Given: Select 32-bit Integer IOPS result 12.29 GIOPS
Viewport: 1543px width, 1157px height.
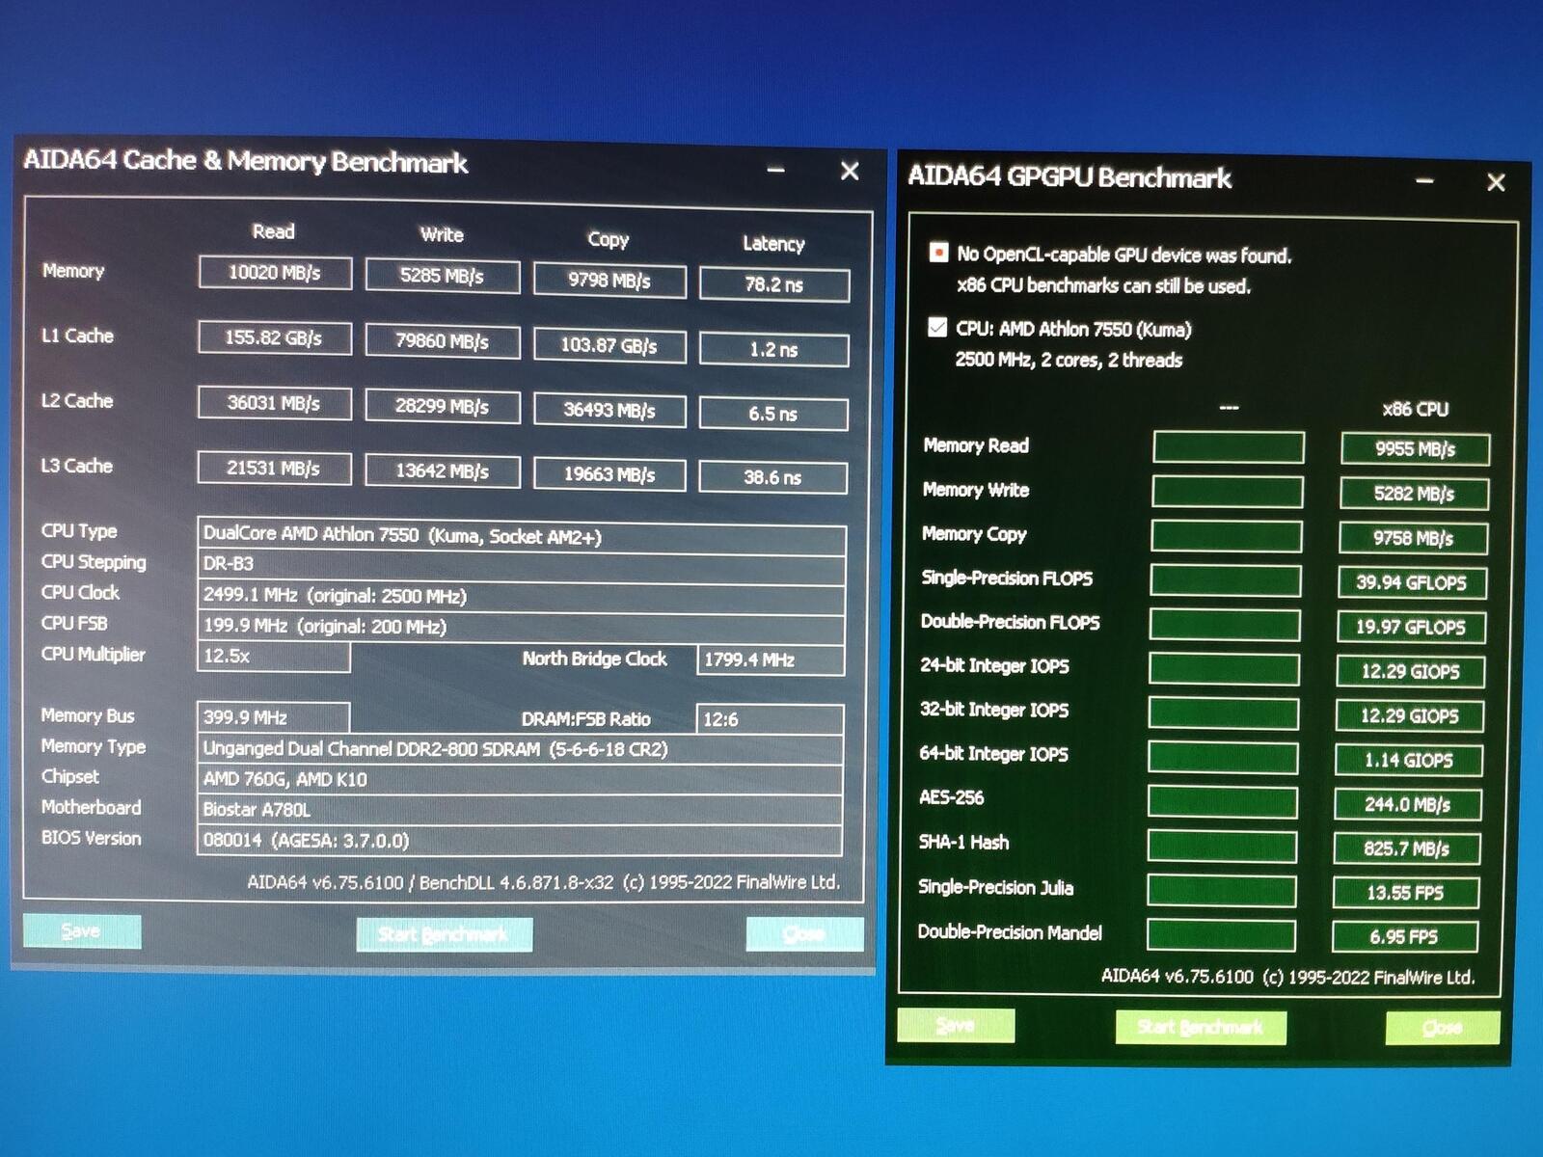Looking at the screenshot, I should tap(1409, 715).
